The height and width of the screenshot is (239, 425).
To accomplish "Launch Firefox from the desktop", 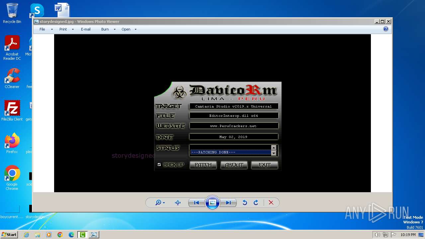I will click(12, 143).
